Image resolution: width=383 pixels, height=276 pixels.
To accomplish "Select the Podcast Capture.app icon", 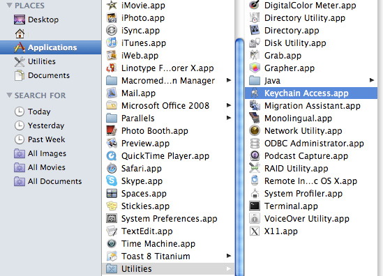I will point(255,156).
